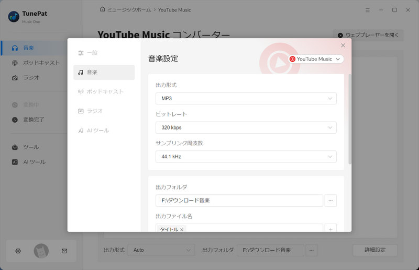This screenshot has height=270, width=419.
Task: Browse output folder via dialog ellipsis button
Action: coord(330,201)
